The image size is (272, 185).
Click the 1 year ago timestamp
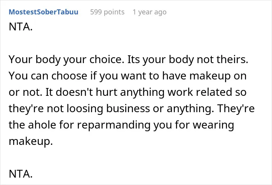(x=150, y=12)
